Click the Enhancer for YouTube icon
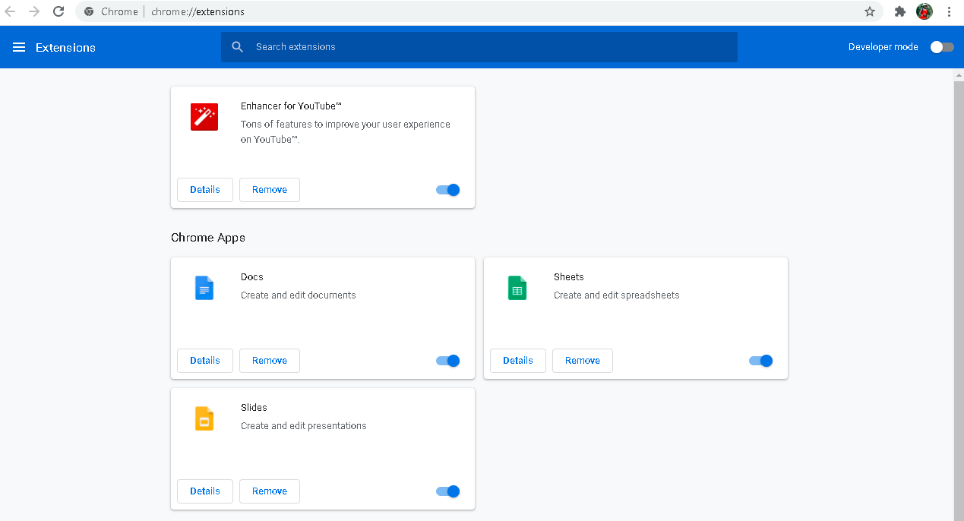This screenshot has height=521, width=964. click(204, 117)
